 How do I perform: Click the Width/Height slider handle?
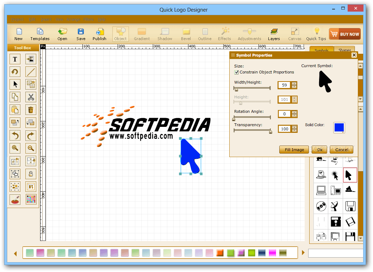[x=236, y=89]
